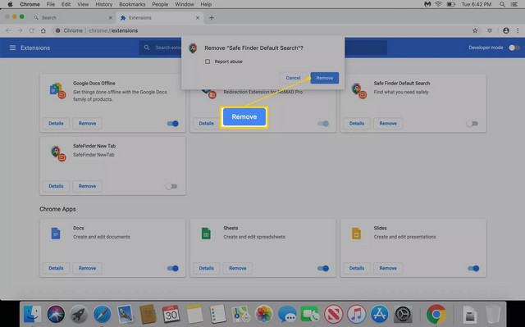Open Safari from the dock
The height and width of the screenshot is (327, 525).
click(102, 314)
